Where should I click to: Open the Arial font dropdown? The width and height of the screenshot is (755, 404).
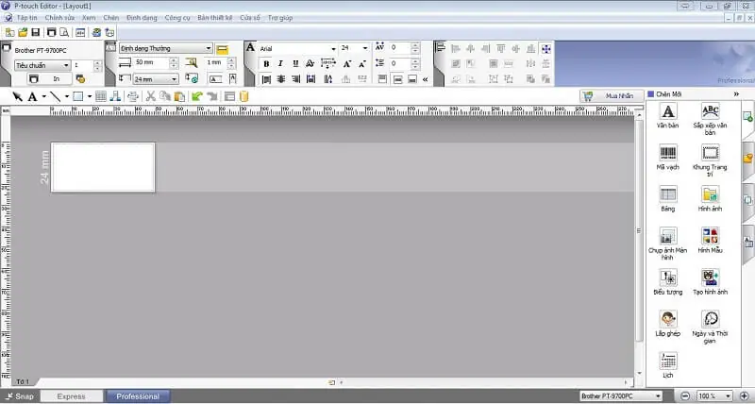(333, 49)
